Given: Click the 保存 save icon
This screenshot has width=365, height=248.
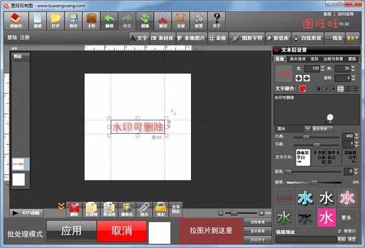Looking at the screenshot, I should pyautogui.click(x=72, y=21).
